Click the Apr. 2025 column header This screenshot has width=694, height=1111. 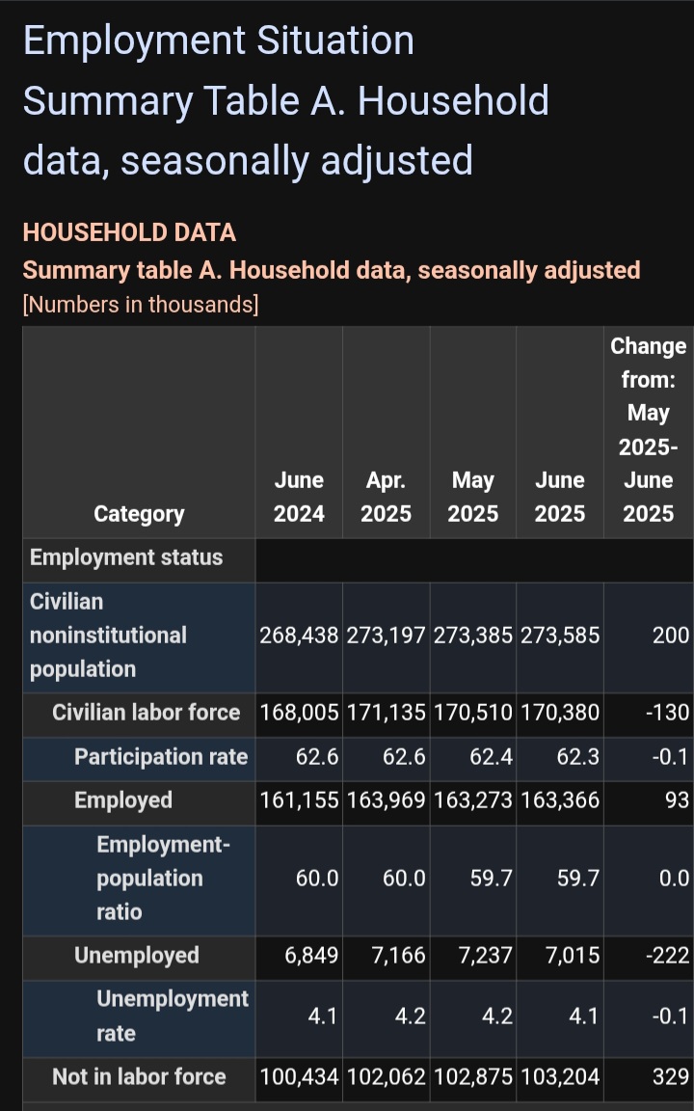386,497
